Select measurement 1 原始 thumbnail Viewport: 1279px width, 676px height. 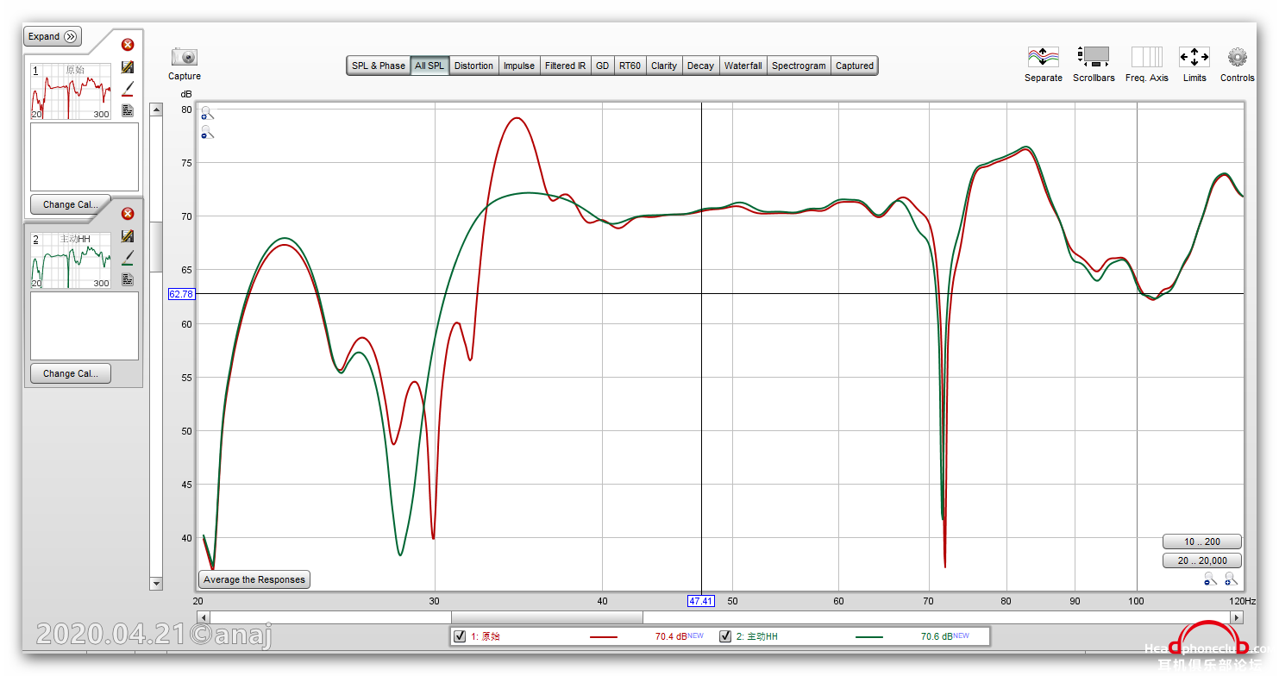point(72,91)
